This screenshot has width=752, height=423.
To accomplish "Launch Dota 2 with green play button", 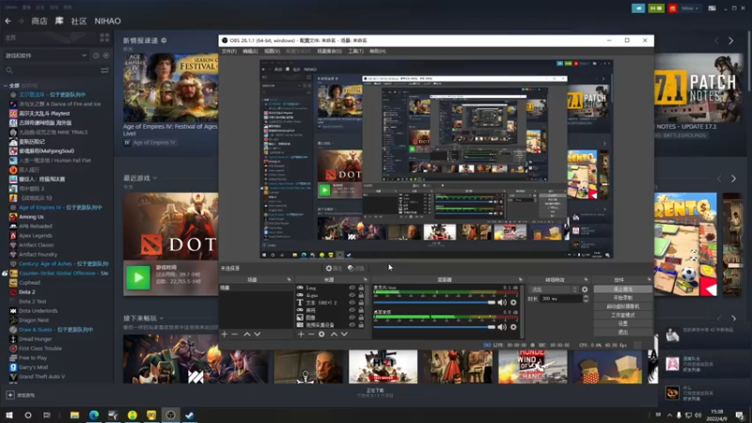I will pos(138,277).
